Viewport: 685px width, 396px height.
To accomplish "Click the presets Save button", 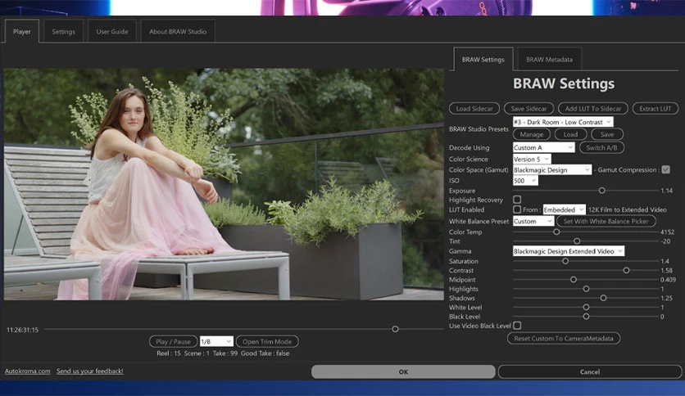I will 607,134.
